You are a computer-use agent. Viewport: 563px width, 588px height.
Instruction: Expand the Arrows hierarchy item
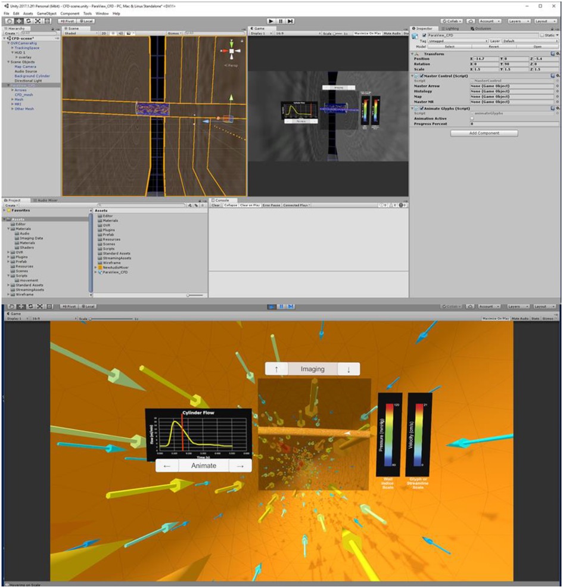(x=12, y=90)
